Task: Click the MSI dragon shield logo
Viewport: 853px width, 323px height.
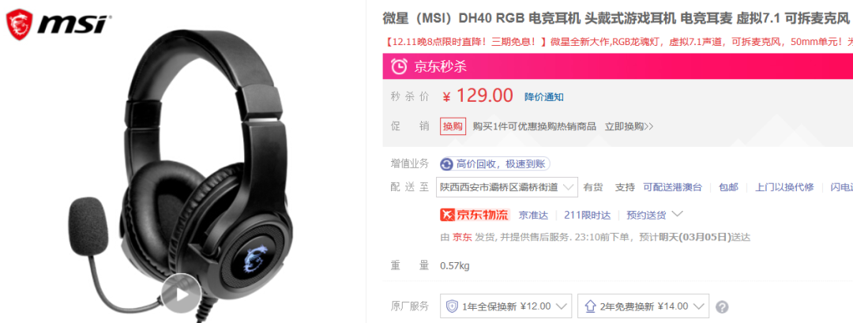Action: 18,25
